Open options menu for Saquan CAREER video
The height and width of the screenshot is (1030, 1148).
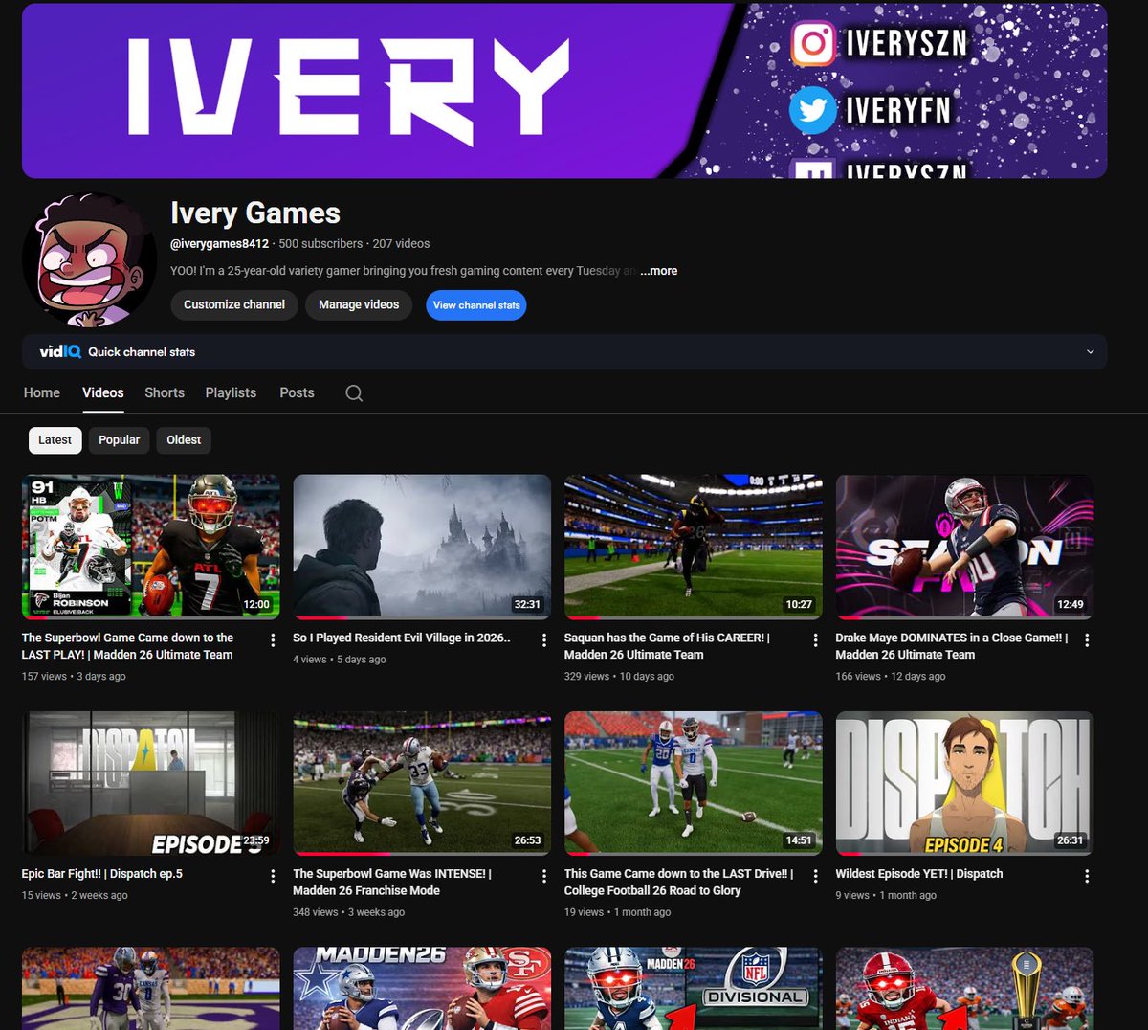pos(816,640)
